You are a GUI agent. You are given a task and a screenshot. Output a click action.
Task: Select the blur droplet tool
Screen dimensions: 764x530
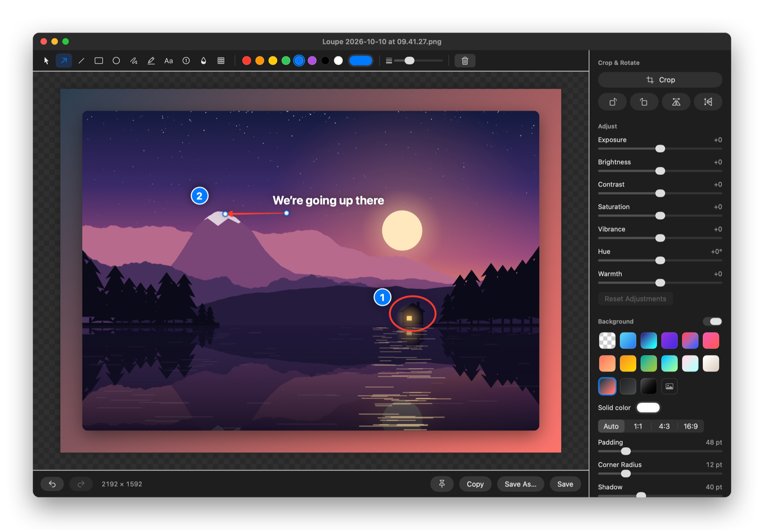(203, 61)
